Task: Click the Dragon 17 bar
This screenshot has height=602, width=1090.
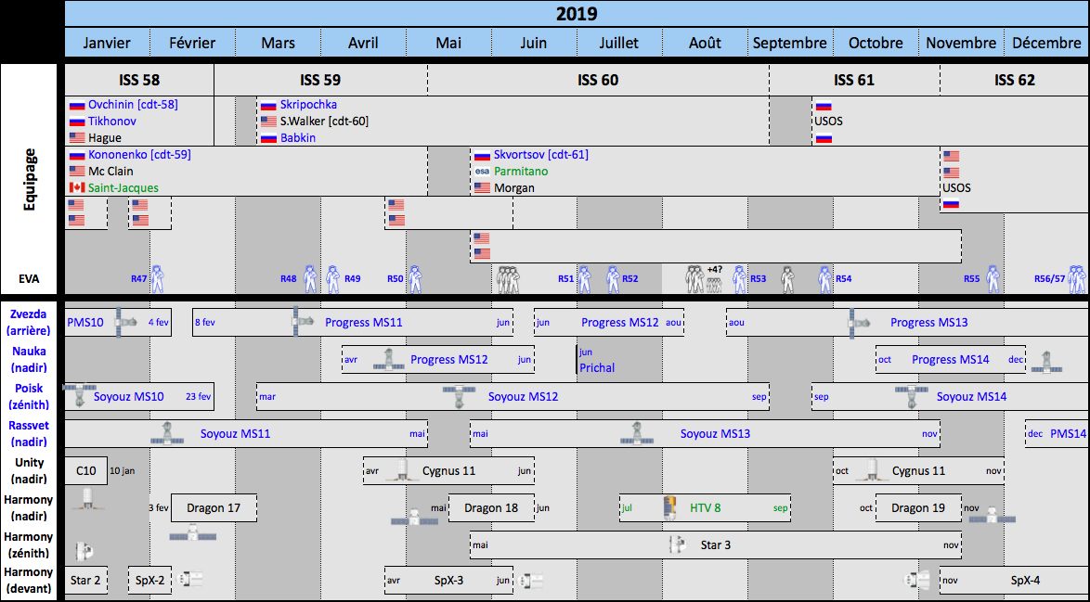Action: tap(214, 508)
